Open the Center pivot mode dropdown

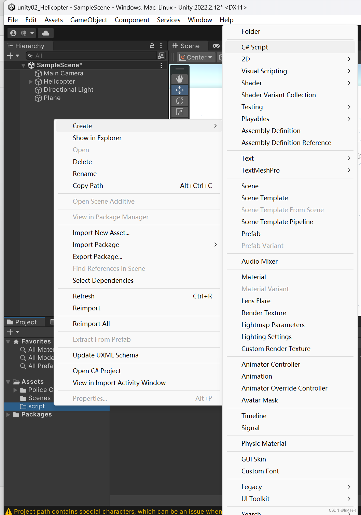196,57
